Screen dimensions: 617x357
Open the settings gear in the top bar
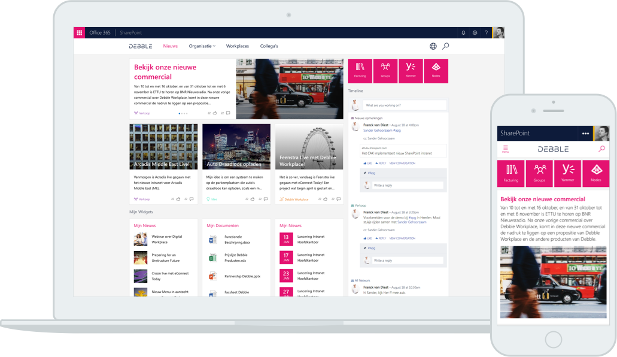click(475, 33)
